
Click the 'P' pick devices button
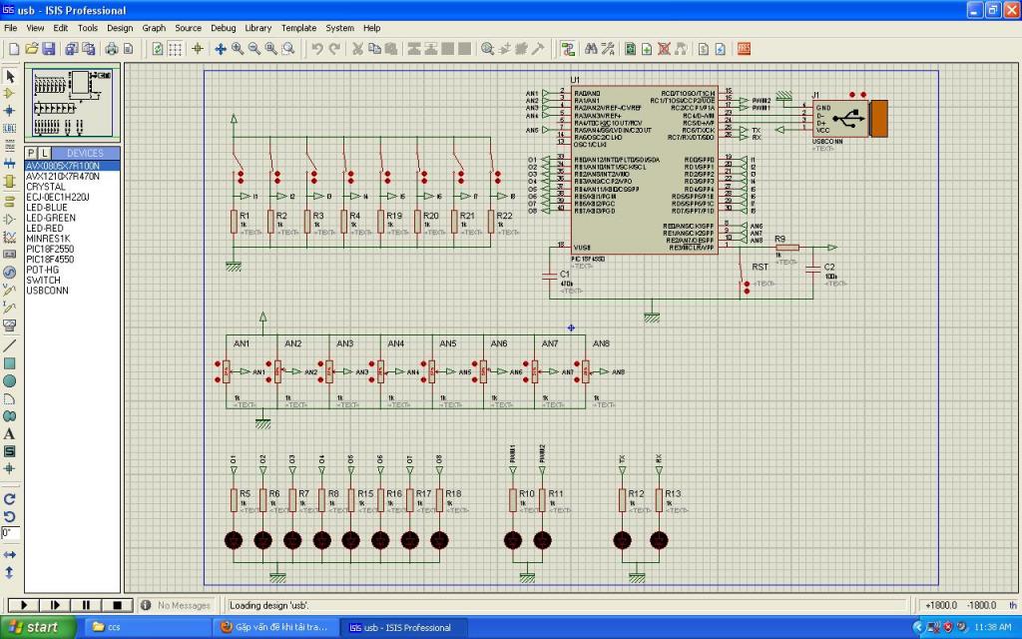[31, 153]
